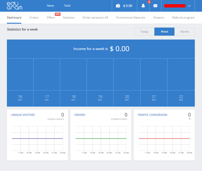Image resolution: width=202 pixels, height=171 pixels.
Task: Select the Dashboard tab
Action: 14,18
